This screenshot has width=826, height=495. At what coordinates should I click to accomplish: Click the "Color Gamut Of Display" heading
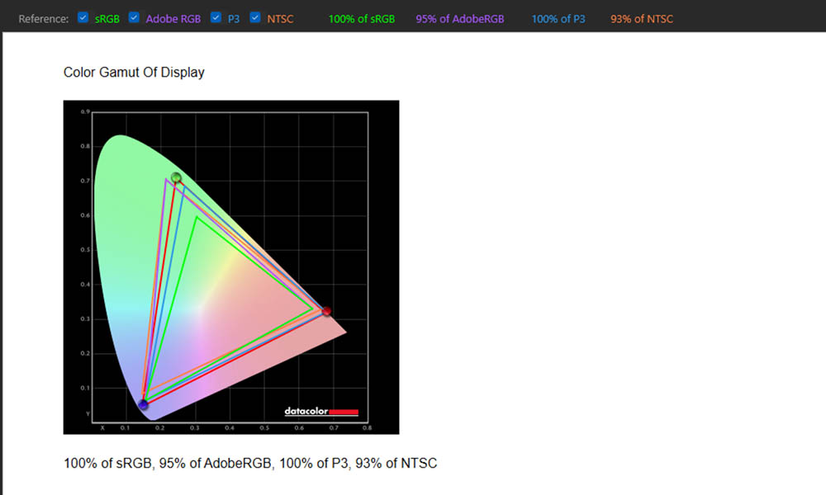tap(134, 73)
